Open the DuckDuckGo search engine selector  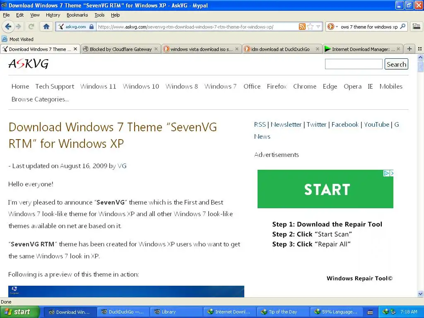(332, 26)
